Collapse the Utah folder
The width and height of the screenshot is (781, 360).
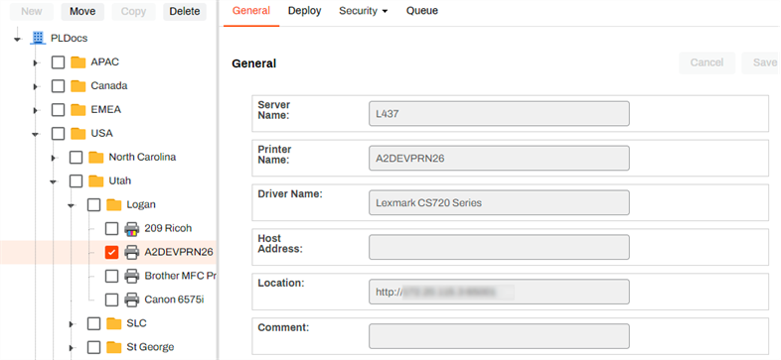[54, 182]
